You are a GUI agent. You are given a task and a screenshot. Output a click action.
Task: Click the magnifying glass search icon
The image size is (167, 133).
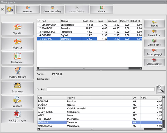coord(160,89)
